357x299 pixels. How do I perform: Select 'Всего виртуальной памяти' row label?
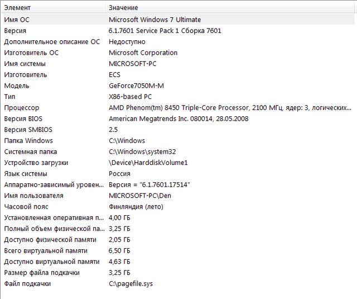click(46, 251)
